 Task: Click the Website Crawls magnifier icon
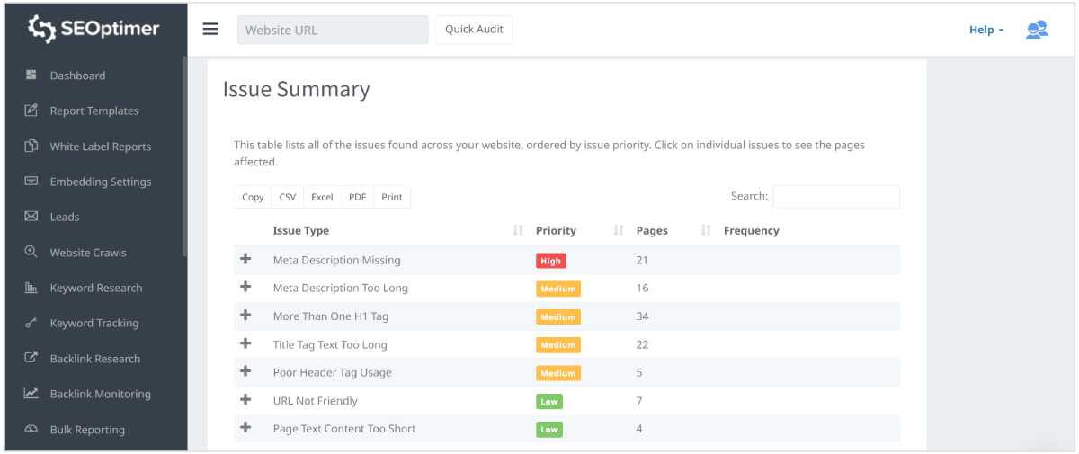[31, 253]
